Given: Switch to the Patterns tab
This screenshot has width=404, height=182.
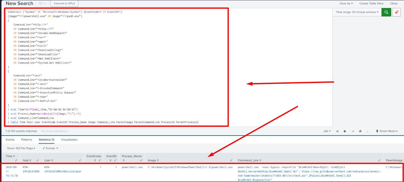Looking at the screenshot, I should [27, 140].
